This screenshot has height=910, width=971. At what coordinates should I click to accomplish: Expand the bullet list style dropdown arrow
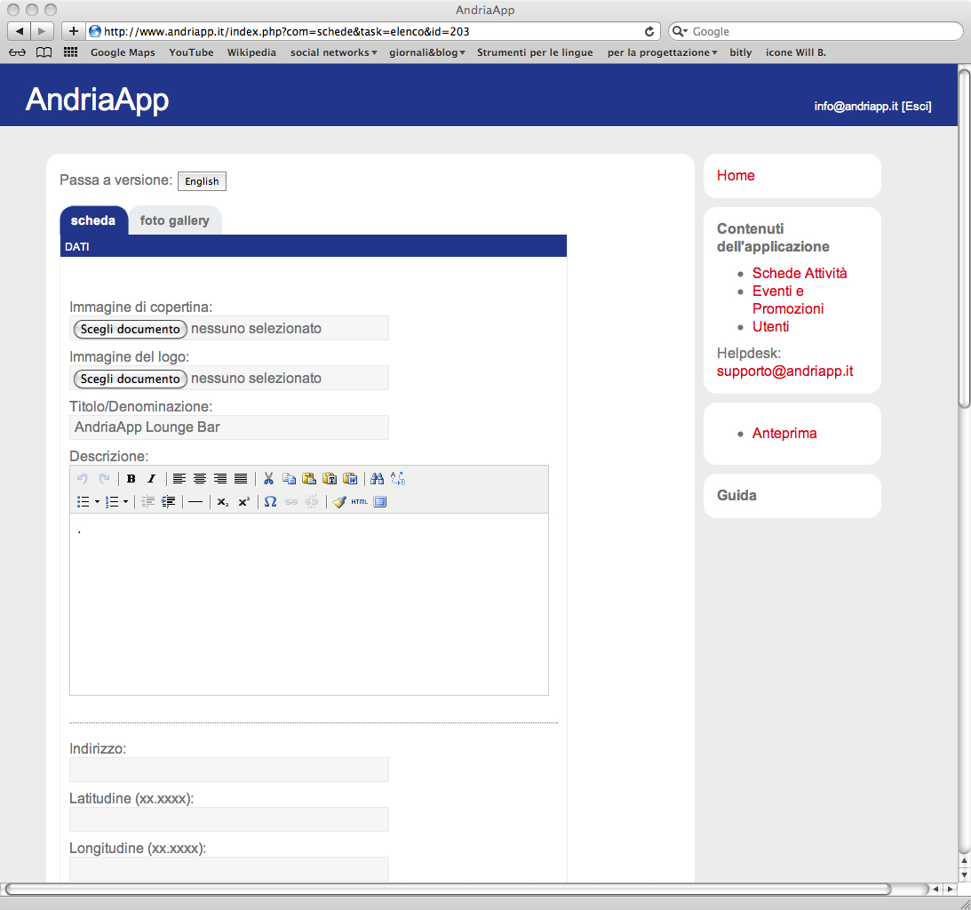coord(97,502)
